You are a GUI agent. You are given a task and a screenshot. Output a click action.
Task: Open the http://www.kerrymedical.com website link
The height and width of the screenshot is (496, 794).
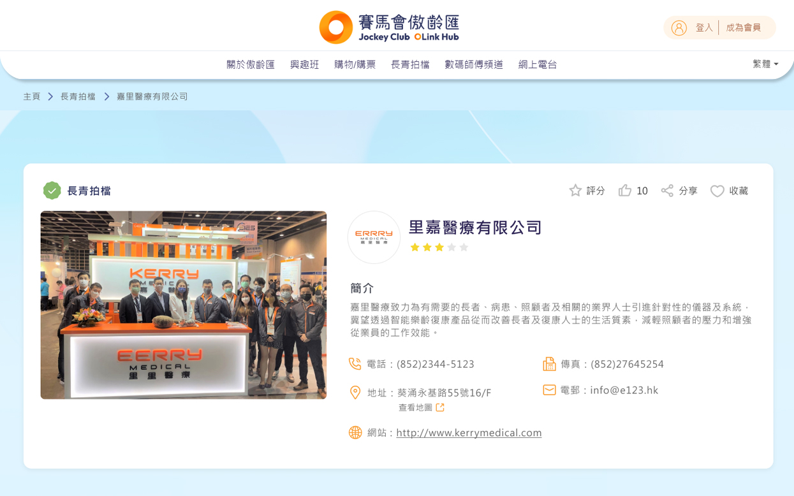coord(469,432)
